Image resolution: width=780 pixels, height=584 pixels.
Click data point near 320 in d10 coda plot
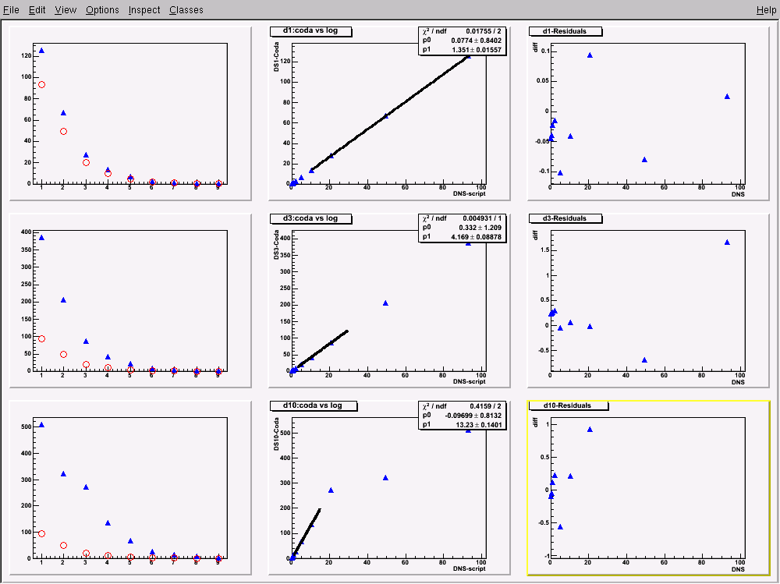(x=385, y=477)
